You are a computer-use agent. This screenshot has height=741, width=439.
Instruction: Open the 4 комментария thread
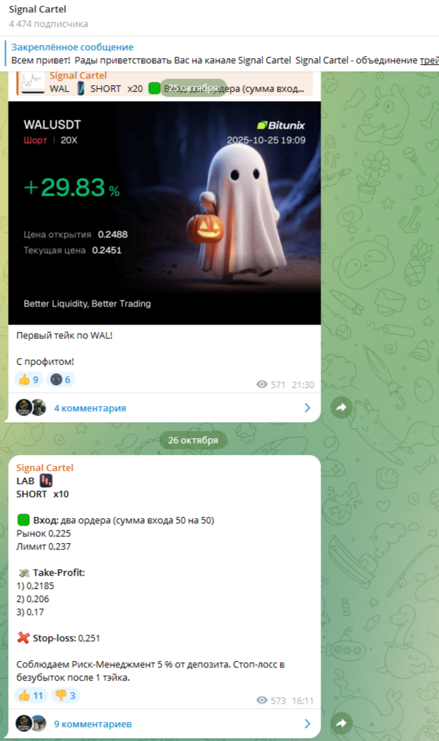[x=89, y=408]
